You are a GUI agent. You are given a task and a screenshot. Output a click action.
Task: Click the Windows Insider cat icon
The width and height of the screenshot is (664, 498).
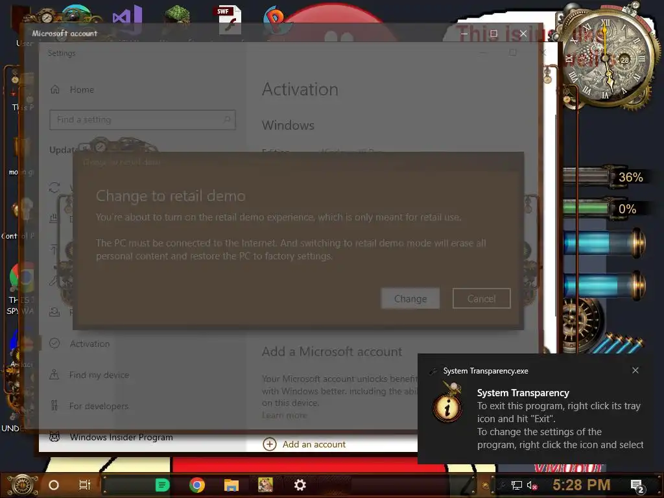click(54, 436)
